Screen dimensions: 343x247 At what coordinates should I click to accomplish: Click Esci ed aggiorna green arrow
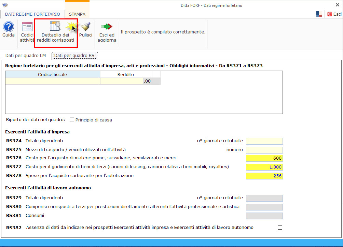[x=107, y=27]
